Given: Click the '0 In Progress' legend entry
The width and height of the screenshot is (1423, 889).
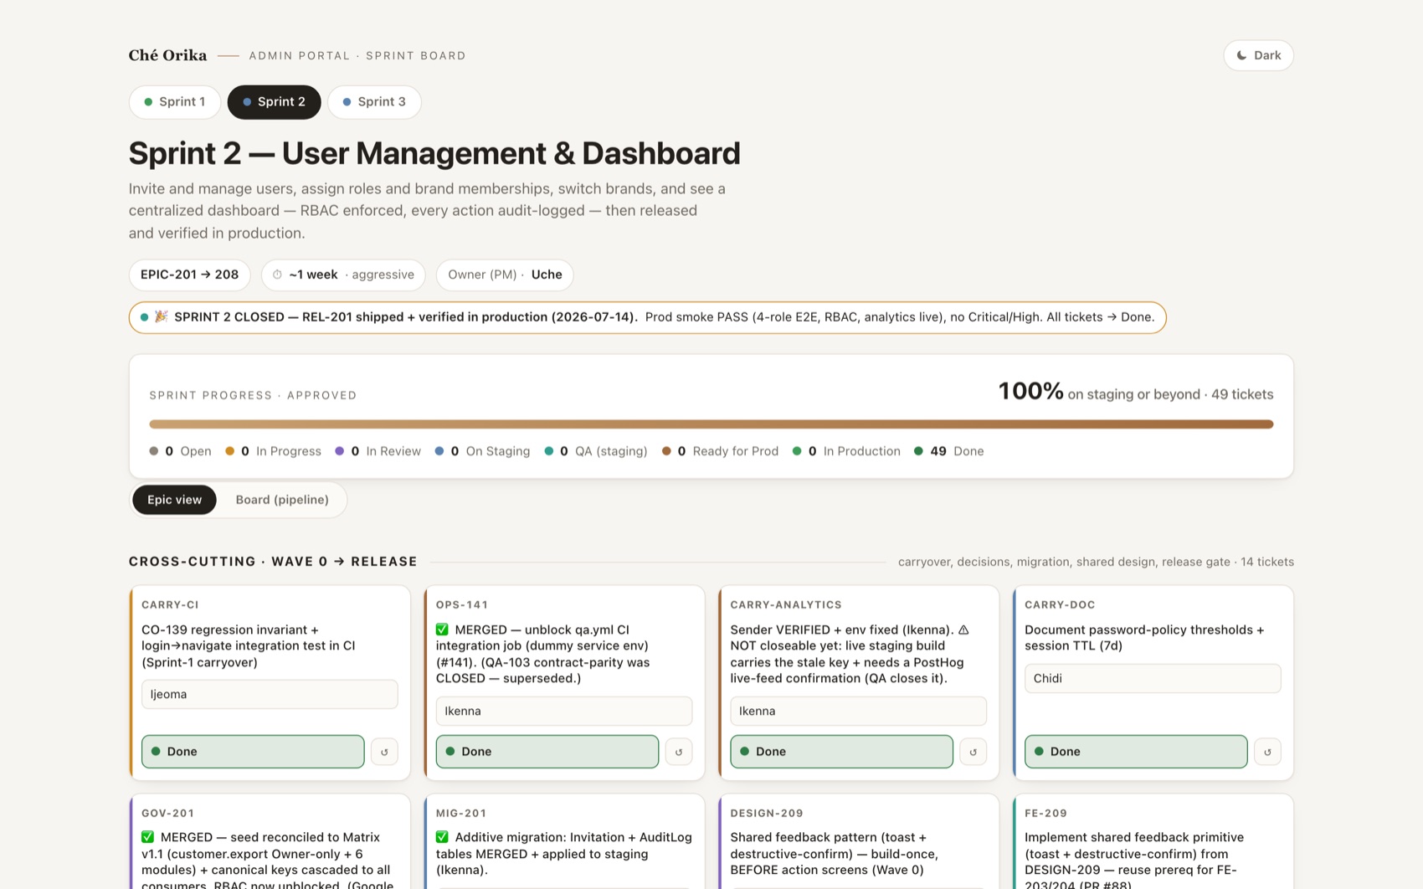Looking at the screenshot, I should 273,451.
